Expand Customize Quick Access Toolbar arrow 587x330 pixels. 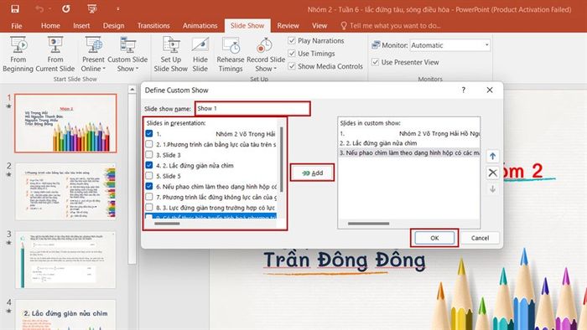point(118,9)
